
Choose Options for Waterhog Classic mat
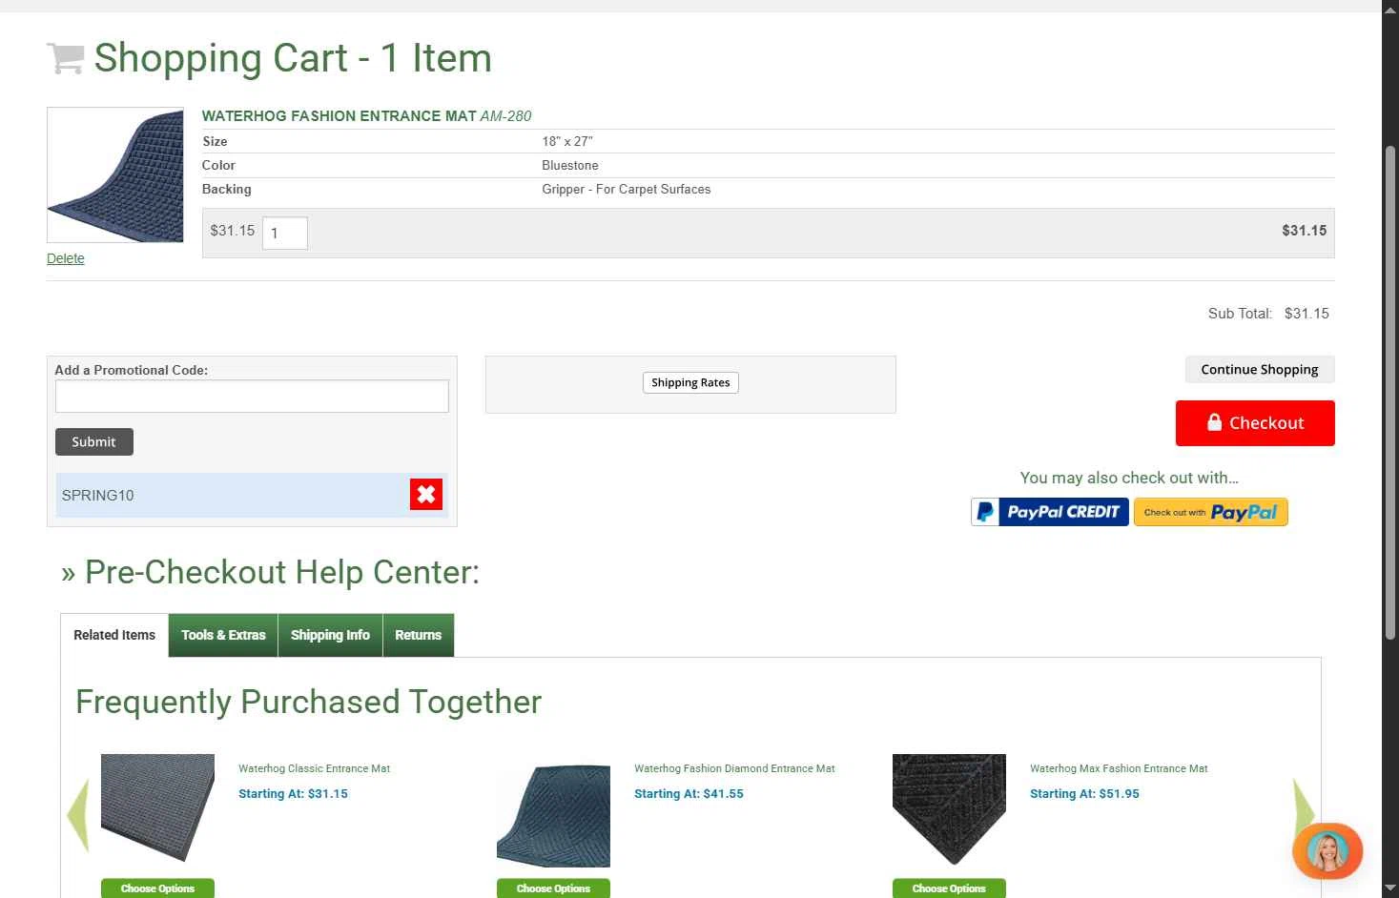click(157, 888)
